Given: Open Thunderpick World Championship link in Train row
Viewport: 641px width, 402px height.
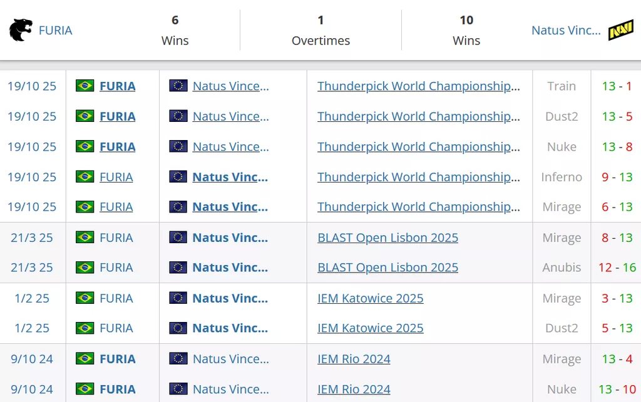Looking at the screenshot, I should (418, 86).
